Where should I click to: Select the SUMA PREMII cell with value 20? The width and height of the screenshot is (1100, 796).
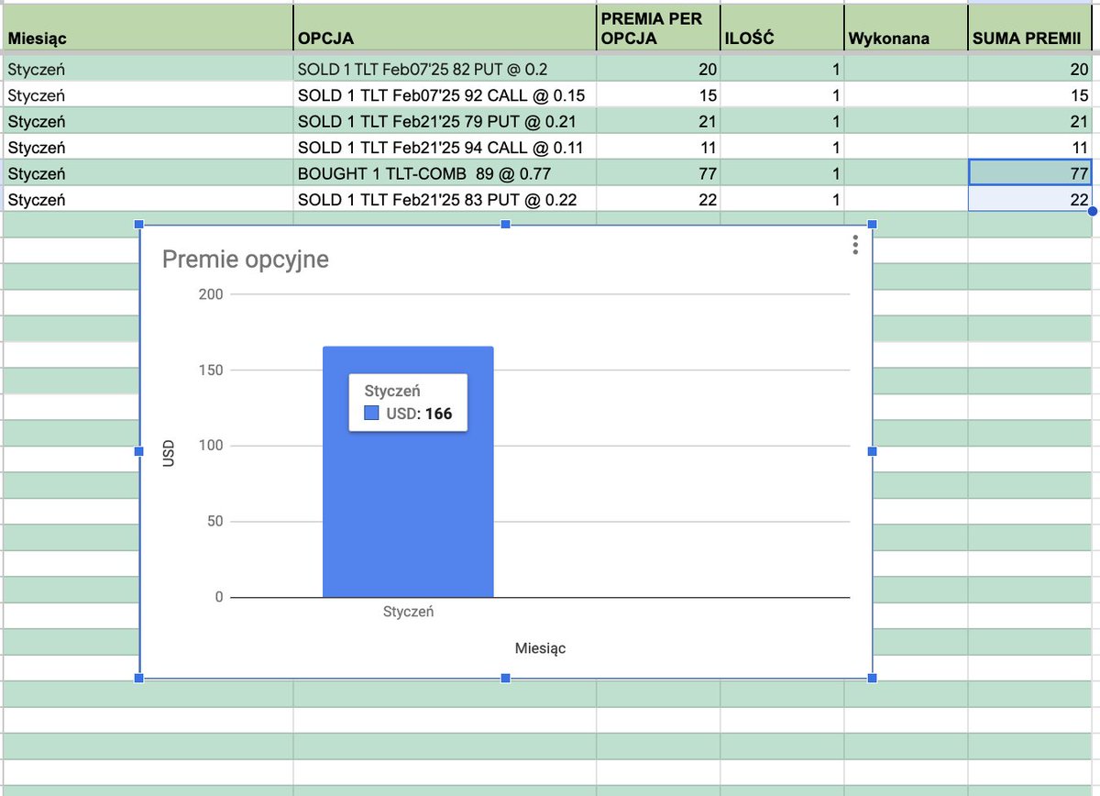pos(1030,69)
